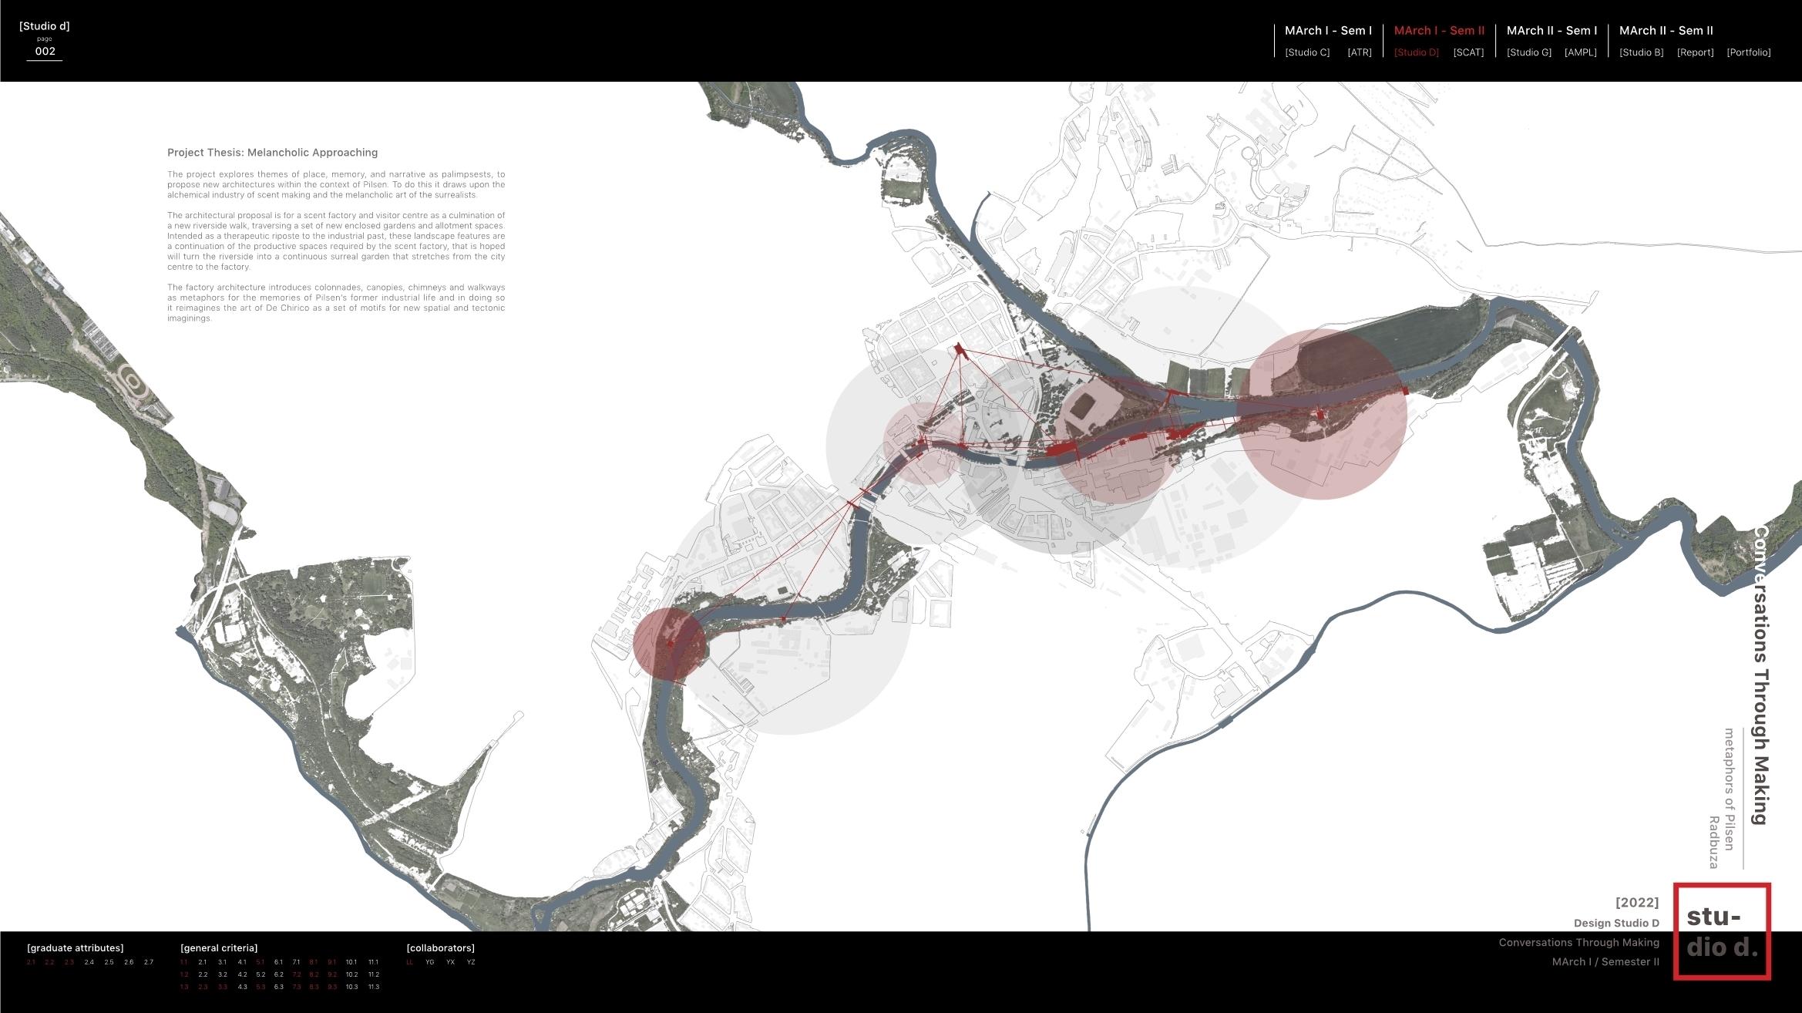Open the [Studio C] link
Viewport: 1802px width, 1013px height.
point(1307,52)
